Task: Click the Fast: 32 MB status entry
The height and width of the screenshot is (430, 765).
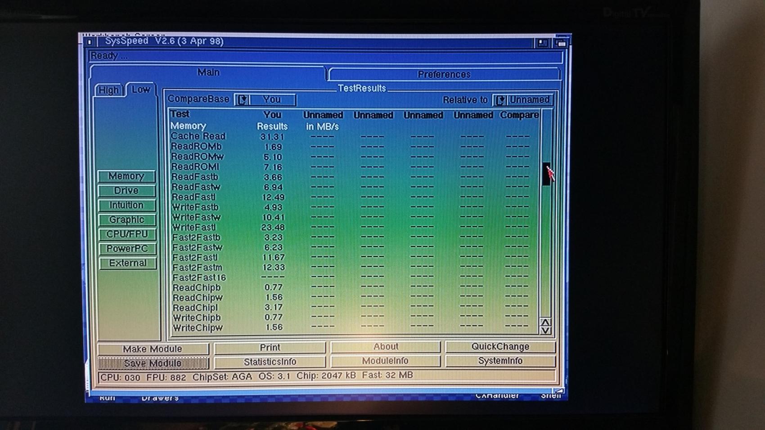Action: tap(387, 375)
